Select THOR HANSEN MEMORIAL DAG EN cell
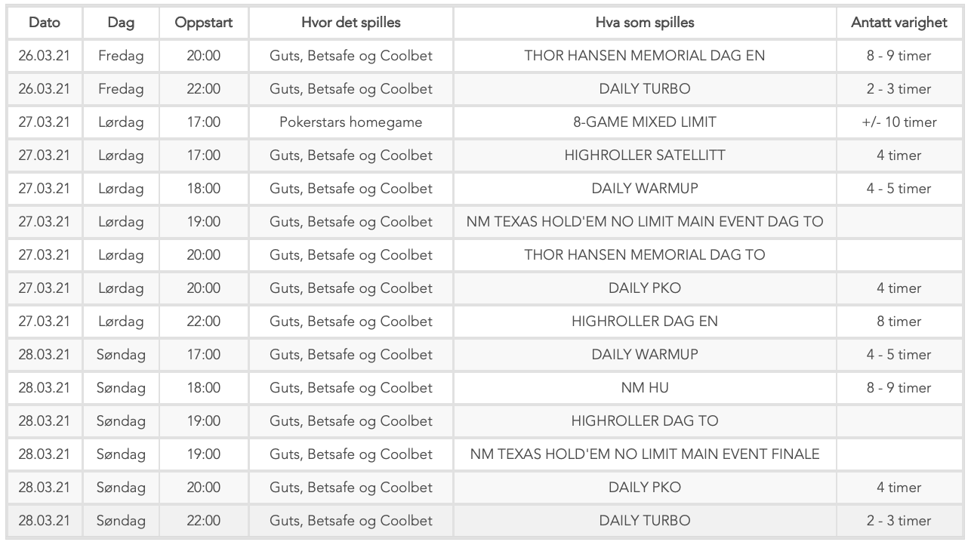 (645, 56)
